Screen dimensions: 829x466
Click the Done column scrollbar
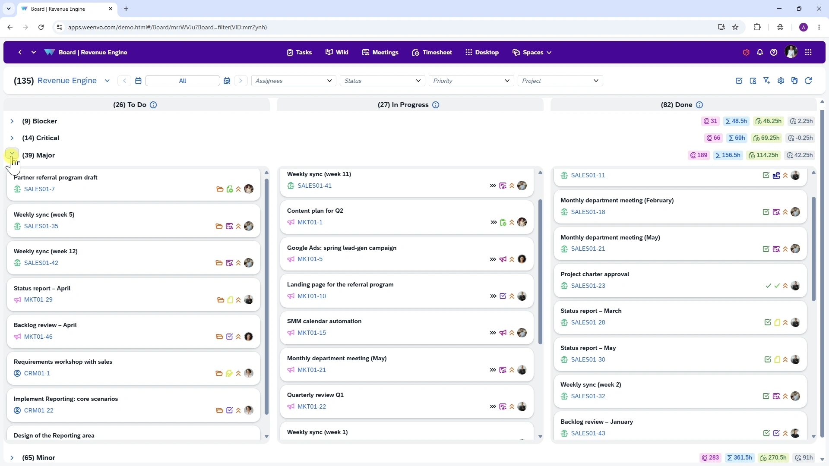pos(813,249)
